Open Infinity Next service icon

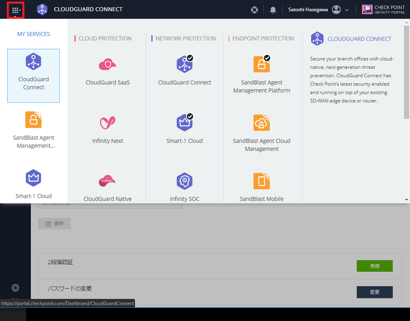click(x=107, y=122)
